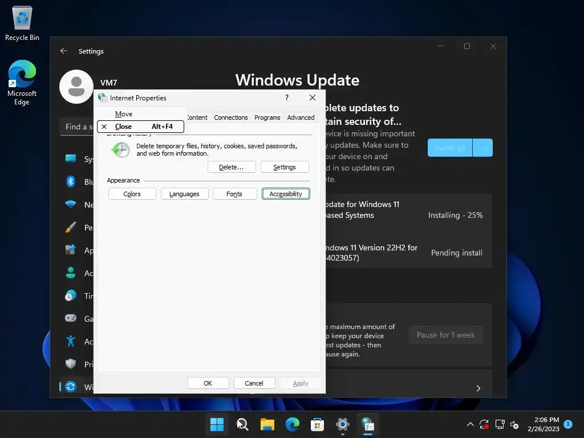Image resolution: width=584 pixels, height=438 pixels.
Task: Expand the bottom Windows Update chevron row
Action: 478,388
